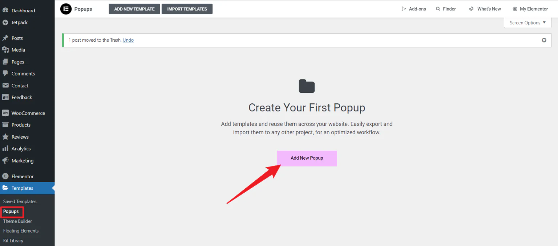Click the Media icon in sidebar
Screen dimensions: 558x246
pos(5,50)
